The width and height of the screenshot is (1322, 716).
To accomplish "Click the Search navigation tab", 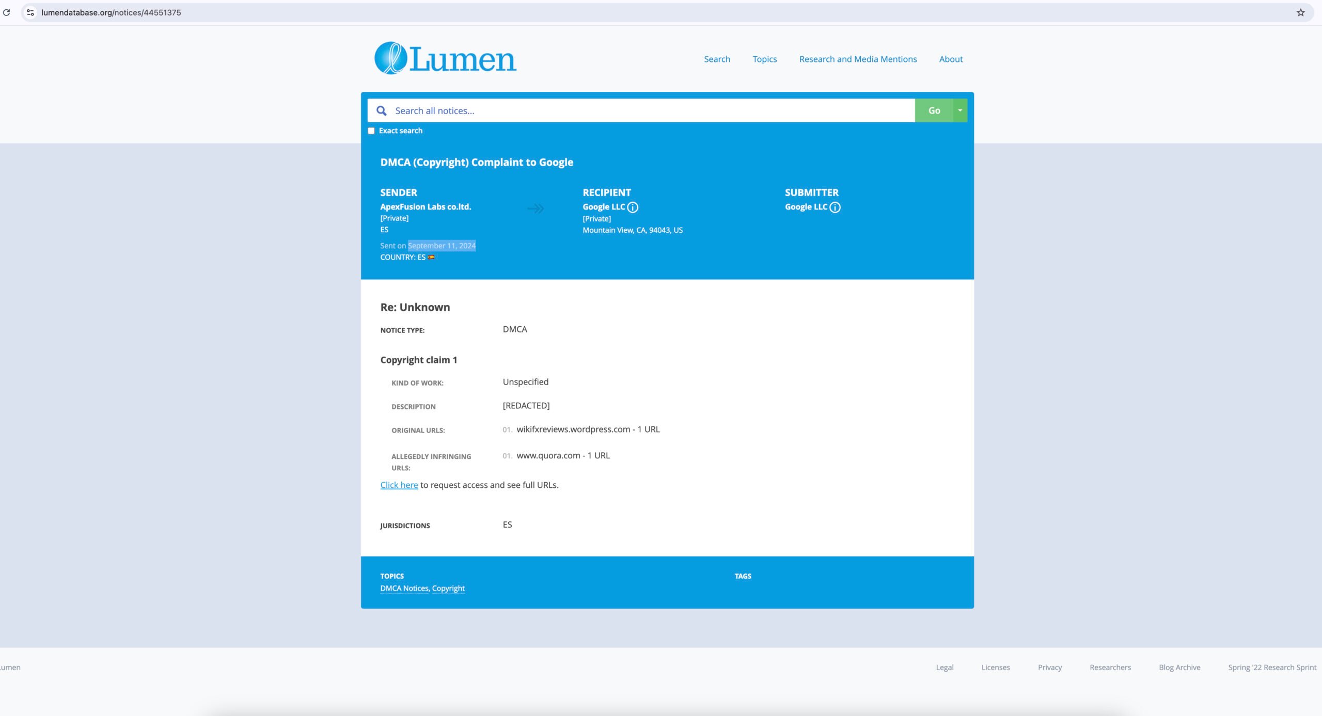I will click(717, 59).
